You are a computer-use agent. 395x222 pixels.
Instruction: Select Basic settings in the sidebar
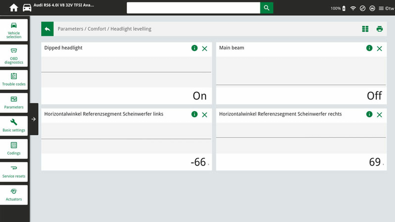tap(14, 125)
